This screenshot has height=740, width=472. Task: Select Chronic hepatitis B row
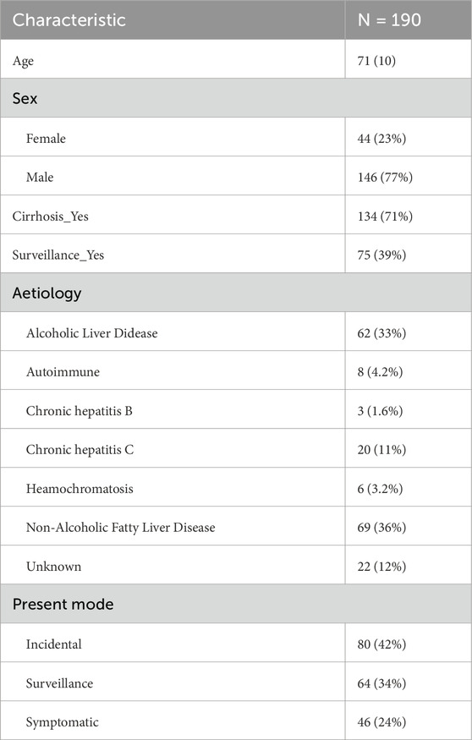pyautogui.click(x=236, y=409)
